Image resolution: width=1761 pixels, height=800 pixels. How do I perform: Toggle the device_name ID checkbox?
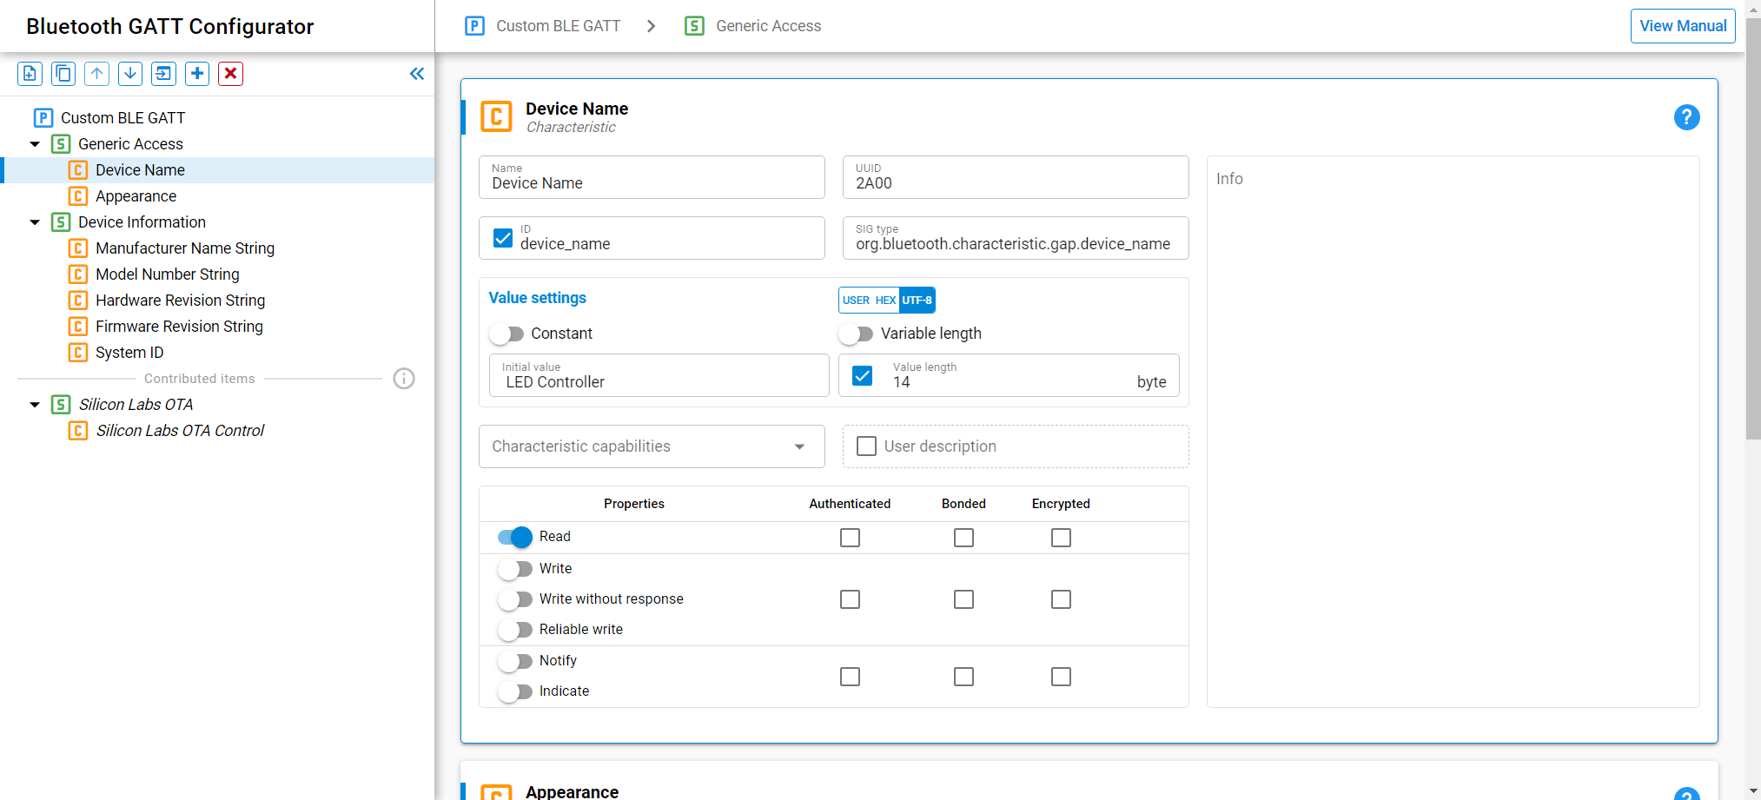tap(502, 238)
